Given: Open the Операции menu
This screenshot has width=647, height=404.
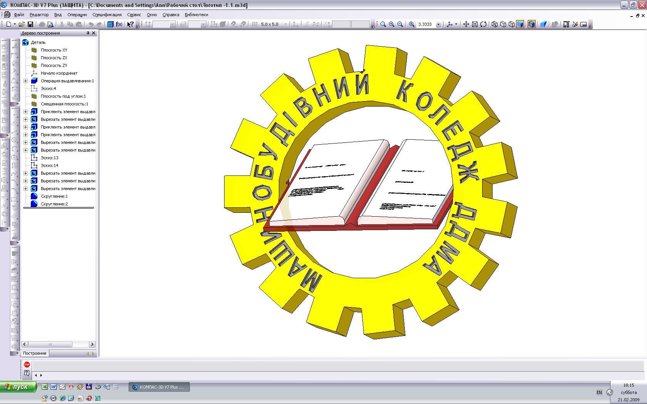Looking at the screenshot, I should click(77, 15).
